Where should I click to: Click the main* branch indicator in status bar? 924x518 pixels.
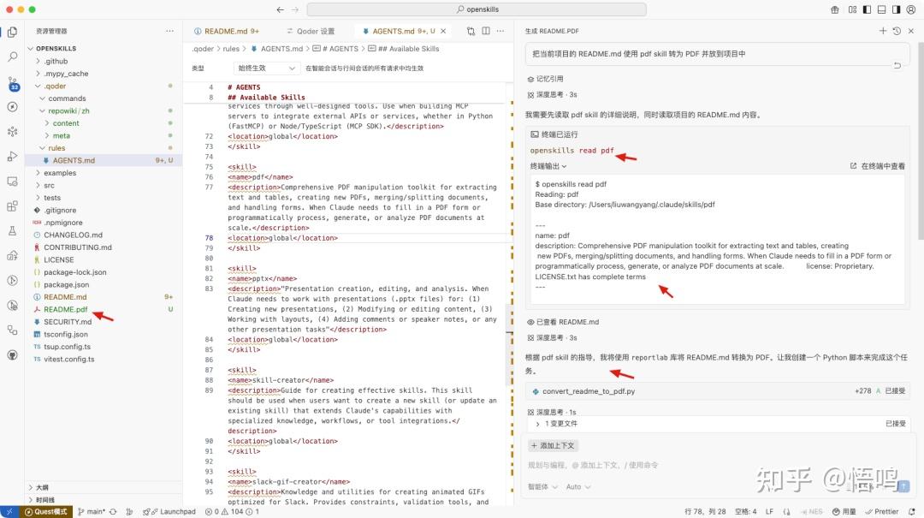[x=94, y=511]
